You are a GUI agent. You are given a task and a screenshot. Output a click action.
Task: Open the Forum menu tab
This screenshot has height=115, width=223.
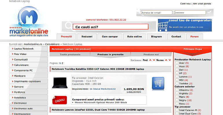click(x=194, y=37)
